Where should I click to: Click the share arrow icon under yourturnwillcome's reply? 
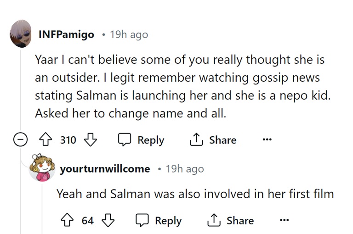pos(215,221)
